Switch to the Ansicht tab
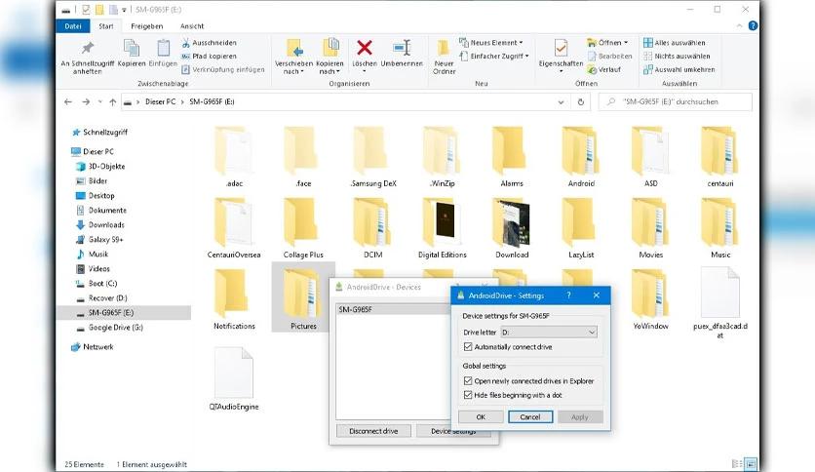 [192, 26]
